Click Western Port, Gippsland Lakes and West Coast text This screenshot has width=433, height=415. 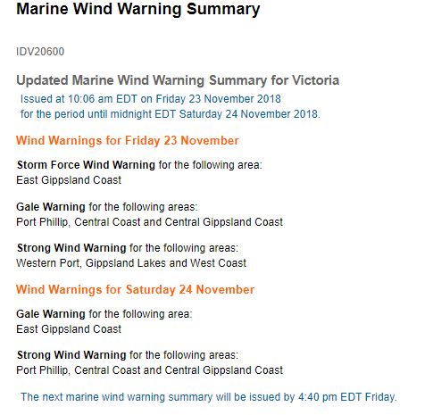pos(131,263)
